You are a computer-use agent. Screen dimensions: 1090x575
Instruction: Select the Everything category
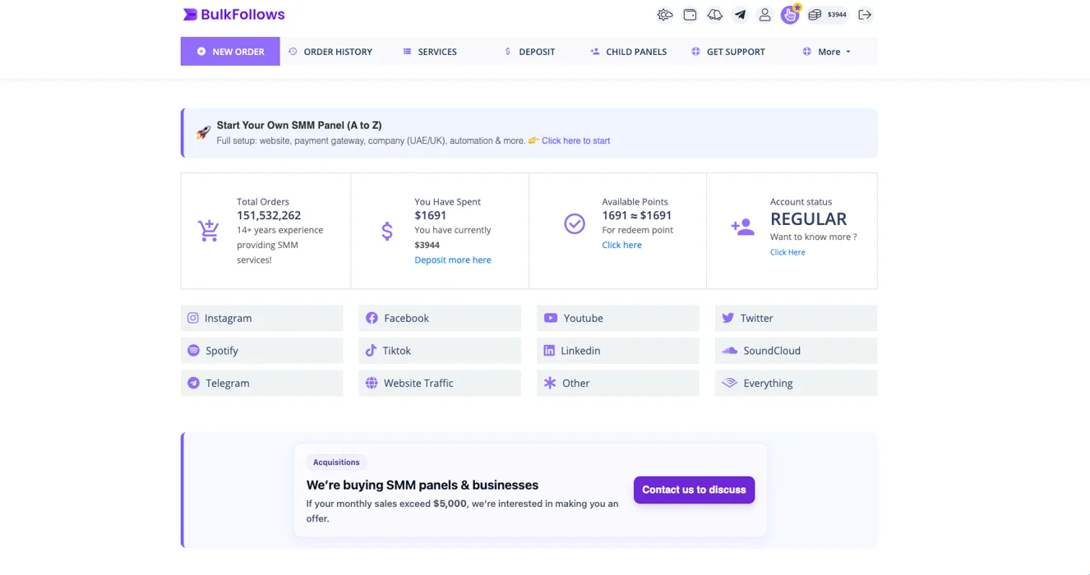[x=796, y=383]
